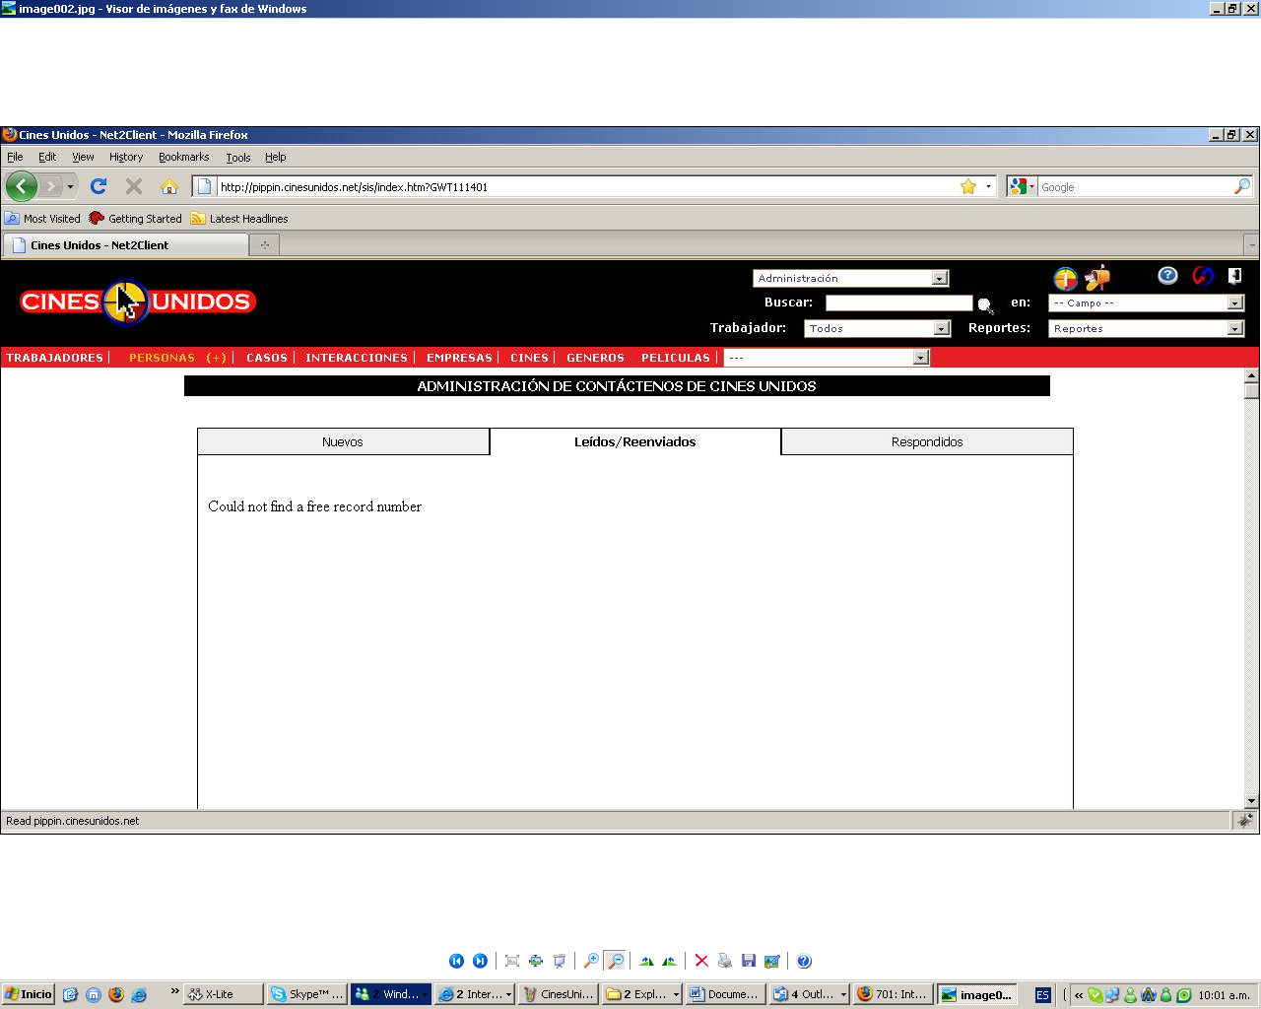The image size is (1261, 1009).
Task: Open Firefox File menu
Action: pyautogui.click(x=15, y=157)
